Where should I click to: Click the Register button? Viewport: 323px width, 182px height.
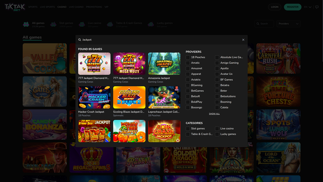point(292,7)
